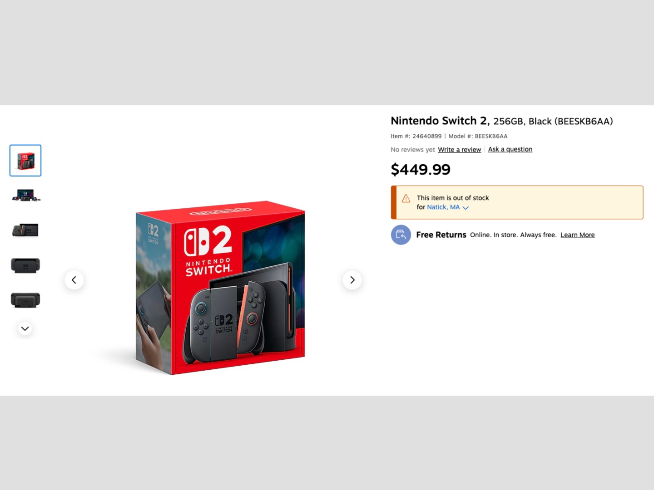Choose the fourth thumbnail showing the dock
This screenshot has height=490, width=654.
click(25, 265)
